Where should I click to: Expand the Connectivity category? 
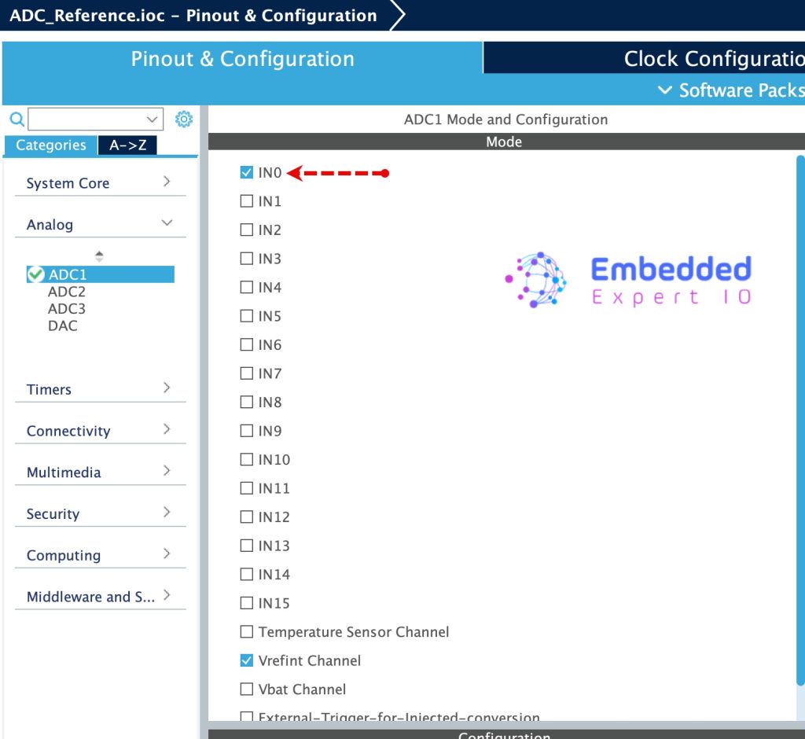click(x=100, y=431)
